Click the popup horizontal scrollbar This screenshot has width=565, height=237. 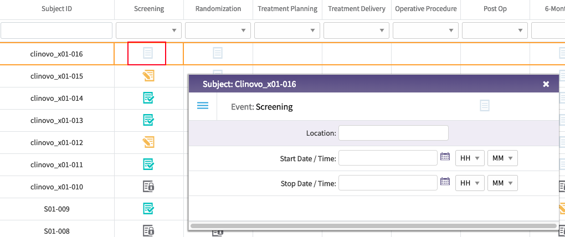(373, 226)
